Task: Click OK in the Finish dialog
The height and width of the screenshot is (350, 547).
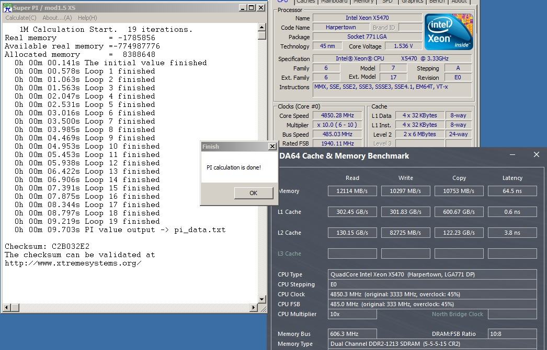Action: coord(254,193)
